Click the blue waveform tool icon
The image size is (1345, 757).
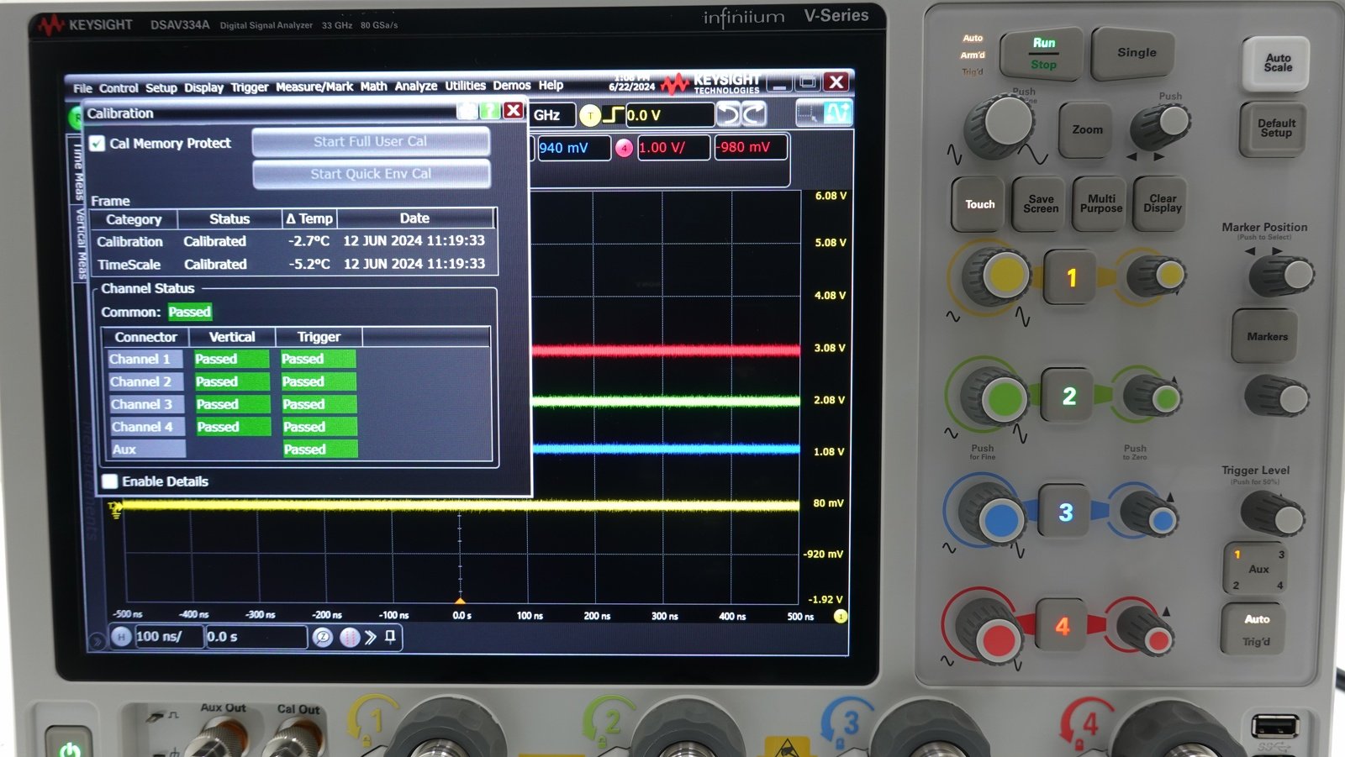point(838,113)
